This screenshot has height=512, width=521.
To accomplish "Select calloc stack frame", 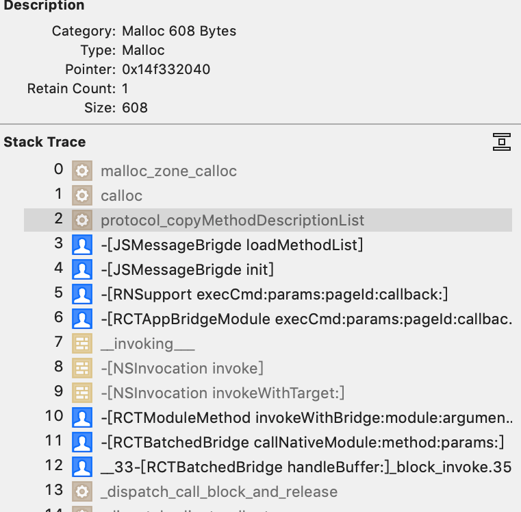I will point(268,195).
